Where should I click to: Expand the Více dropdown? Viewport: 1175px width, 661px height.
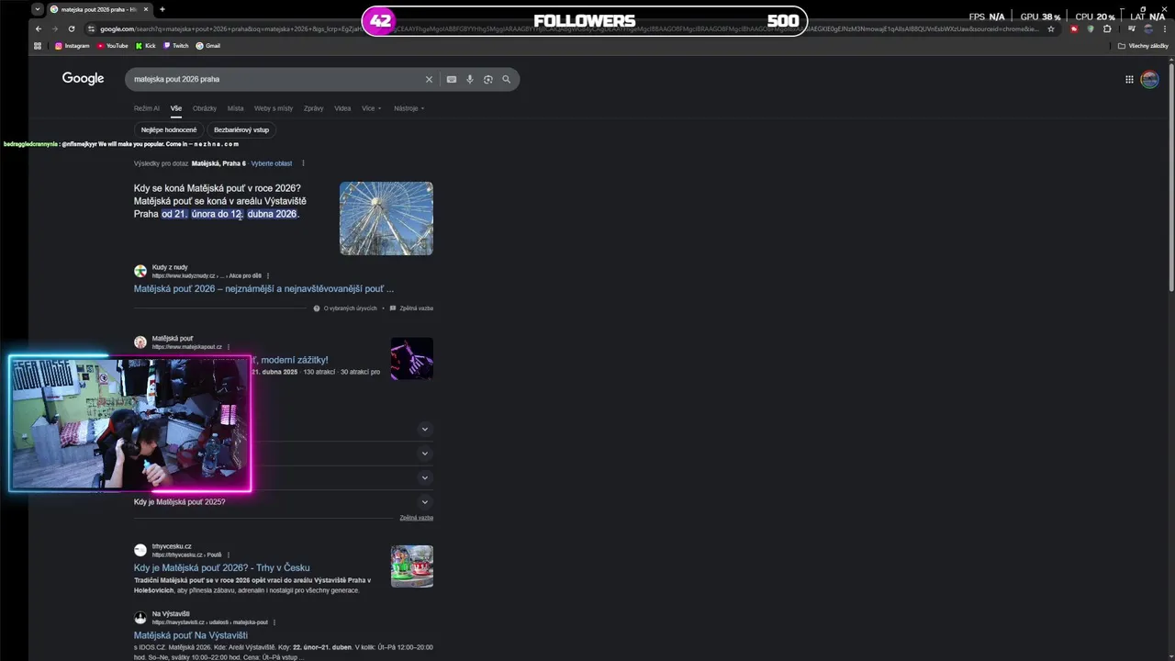click(371, 108)
